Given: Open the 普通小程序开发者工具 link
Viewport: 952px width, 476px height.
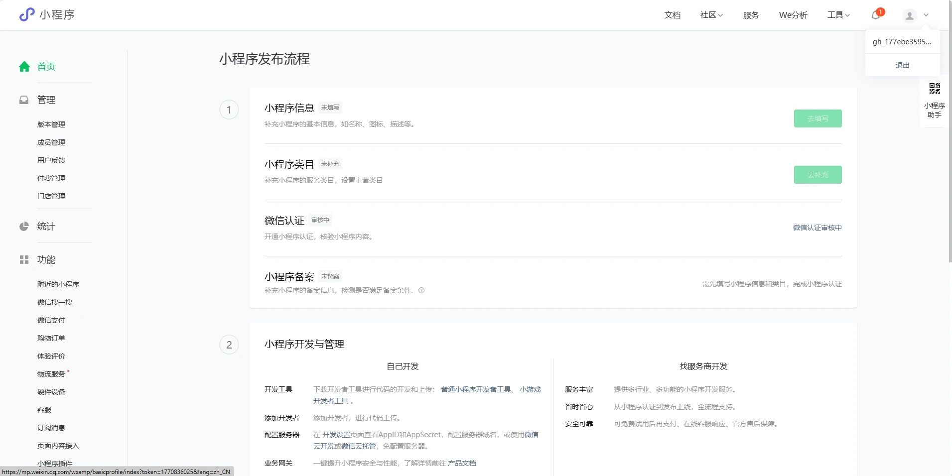Looking at the screenshot, I should click(476, 389).
